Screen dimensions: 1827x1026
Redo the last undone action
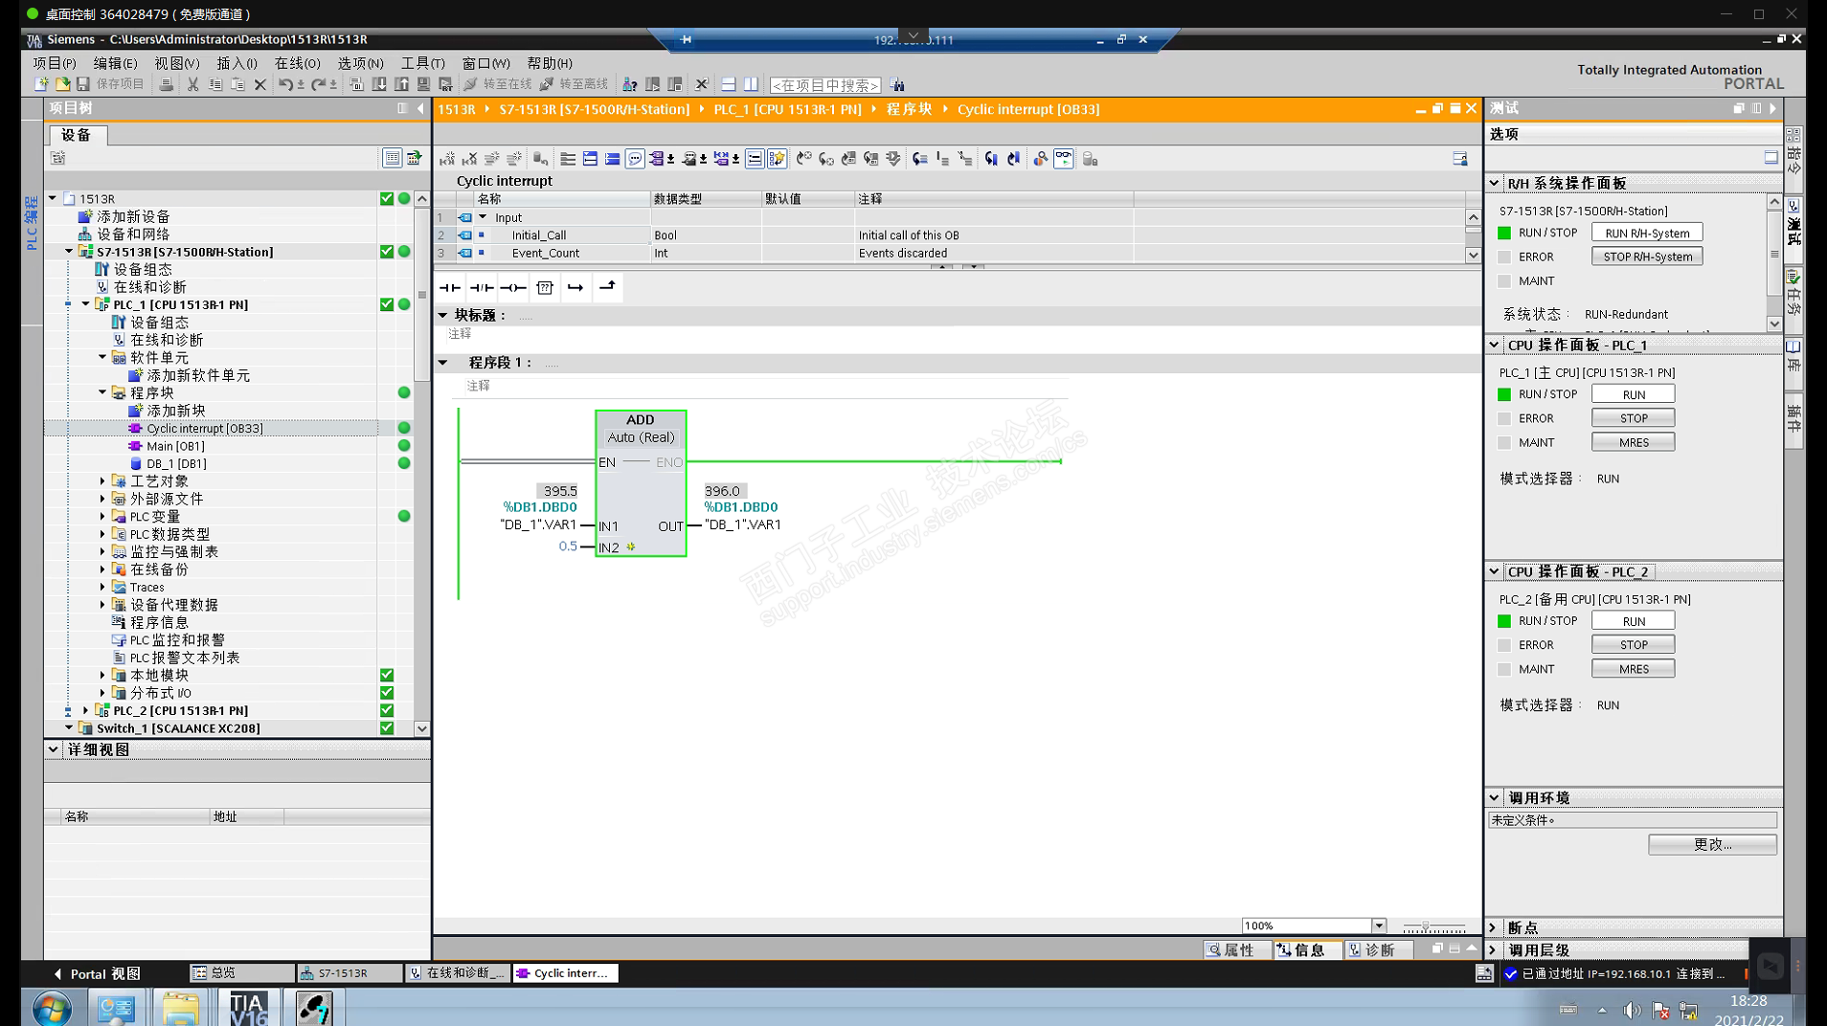point(318,84)
